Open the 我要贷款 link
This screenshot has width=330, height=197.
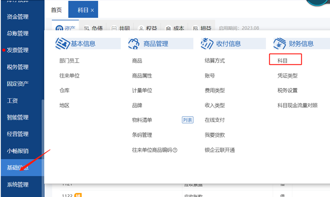pos(214,135)
